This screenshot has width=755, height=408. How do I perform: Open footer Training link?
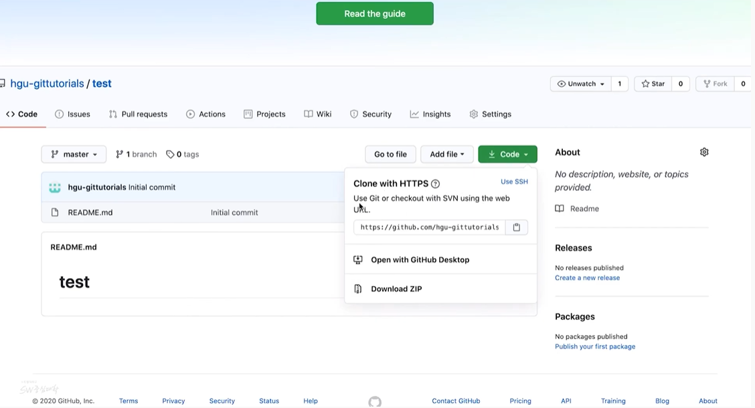613,401
